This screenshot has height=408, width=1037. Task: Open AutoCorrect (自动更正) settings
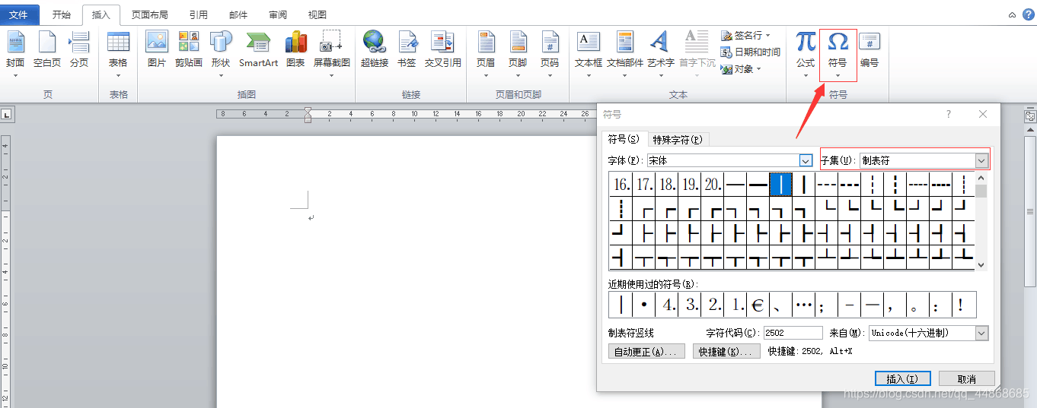(x=646, y=352)
